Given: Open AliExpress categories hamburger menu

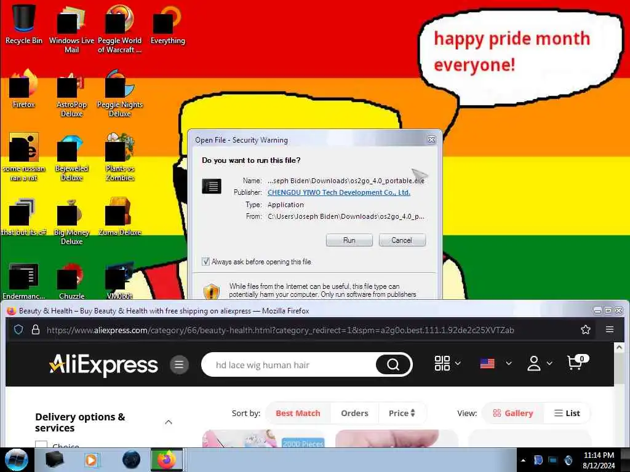Looking at the screenshot, I should pos(179,364).
